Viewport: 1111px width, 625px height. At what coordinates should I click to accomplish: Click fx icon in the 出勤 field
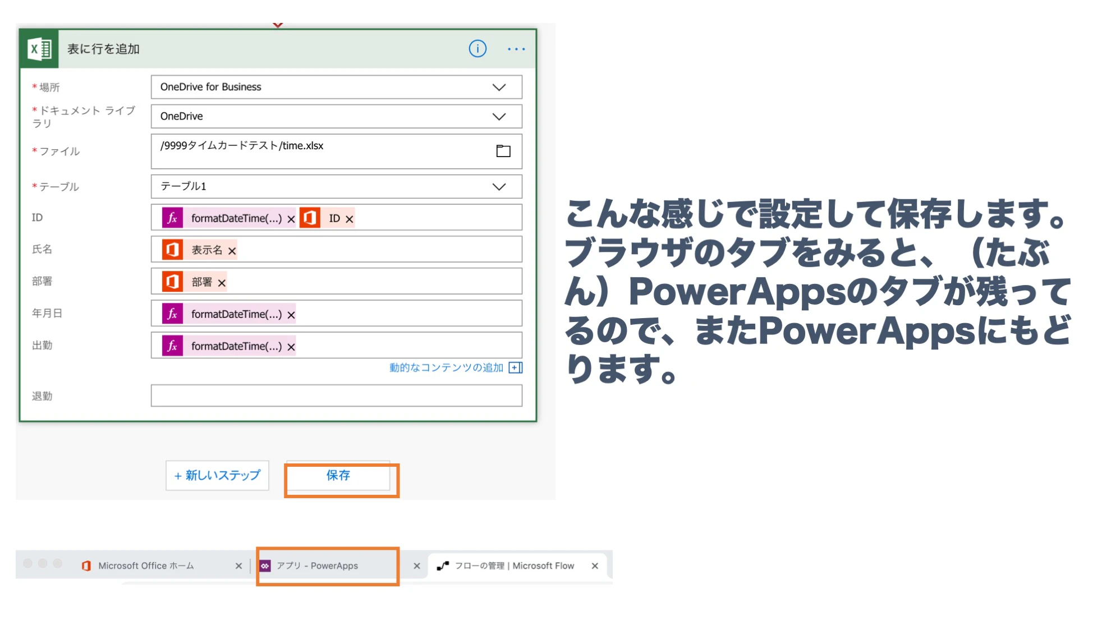172,346
